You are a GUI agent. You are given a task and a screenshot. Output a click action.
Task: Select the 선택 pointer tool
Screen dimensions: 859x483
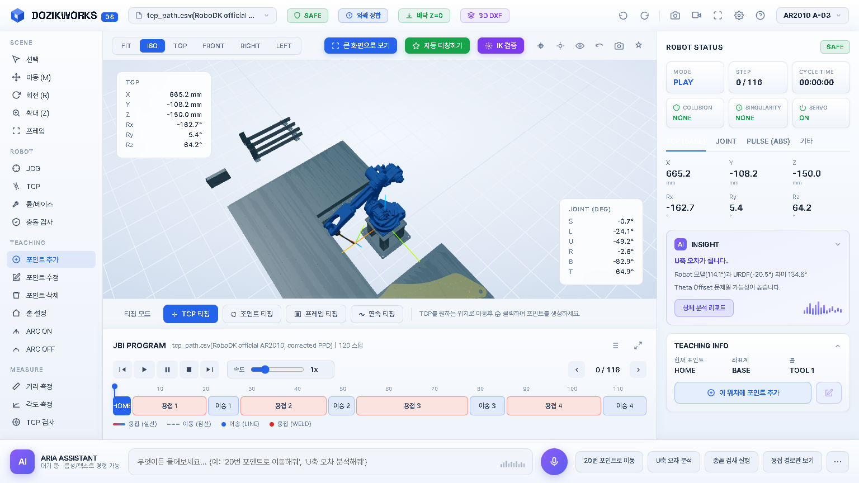(51, 59)
